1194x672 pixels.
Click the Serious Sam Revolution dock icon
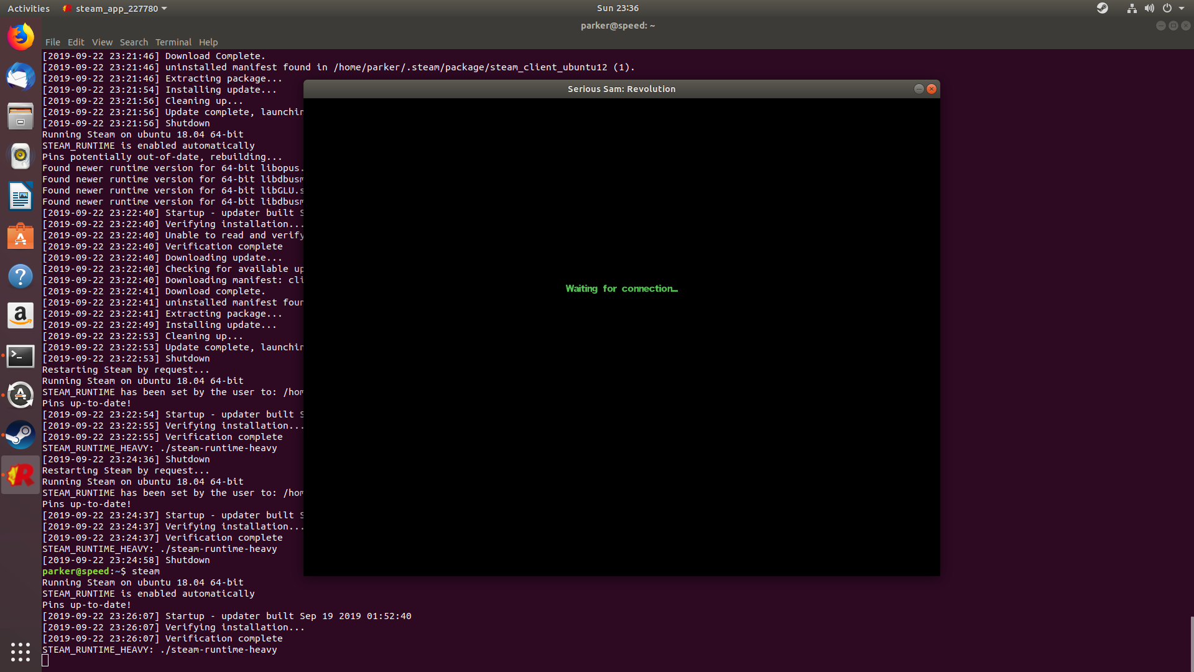pos(21,475)
